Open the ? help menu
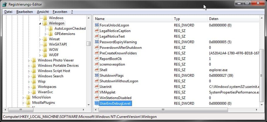This screenshot has height=122, width=267. (x=72, y=12)
